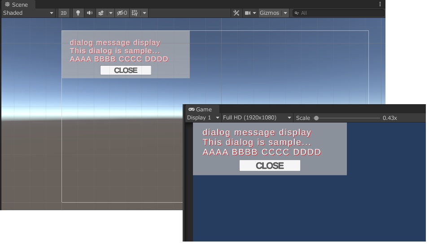429x246 pixels.
Task: Open Gizmos dropdown arrow
Action: point(285,13)
